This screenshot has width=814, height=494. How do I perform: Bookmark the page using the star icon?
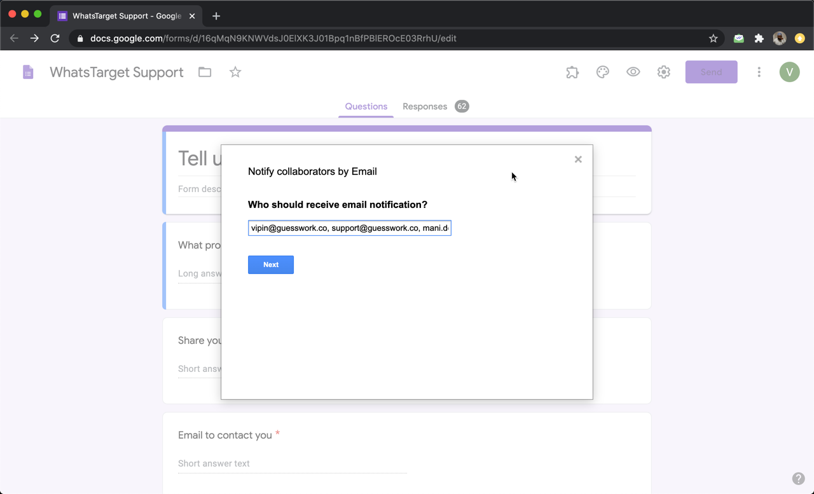[713, 38]
